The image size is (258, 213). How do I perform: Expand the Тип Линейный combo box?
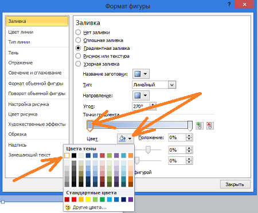coord(171,85)
